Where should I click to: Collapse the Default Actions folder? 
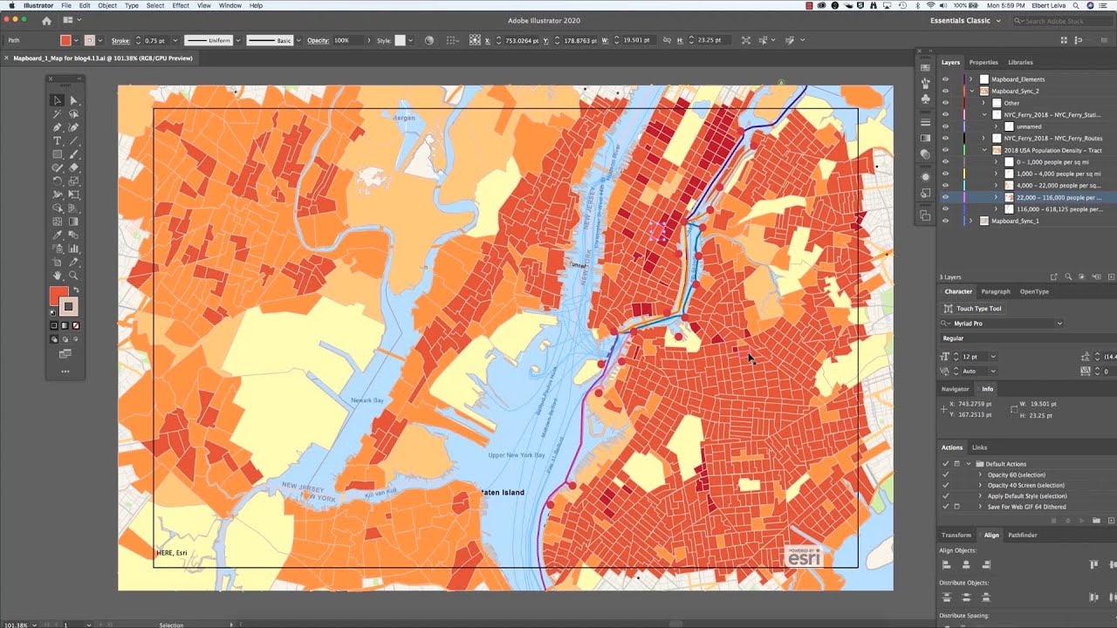[x=969, y=464]
